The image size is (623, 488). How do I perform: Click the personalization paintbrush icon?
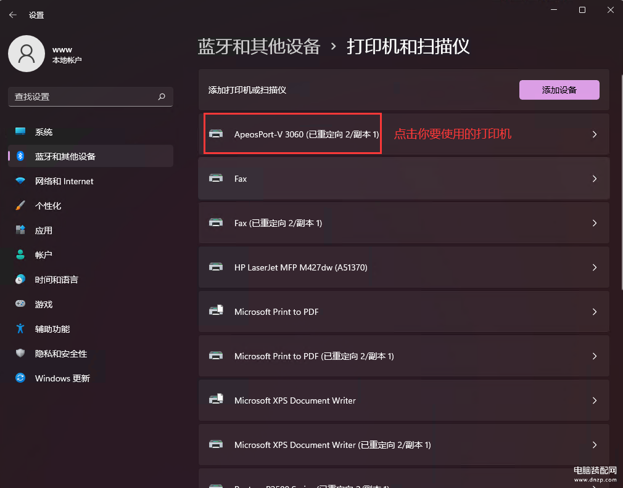(x=20, y=205)
